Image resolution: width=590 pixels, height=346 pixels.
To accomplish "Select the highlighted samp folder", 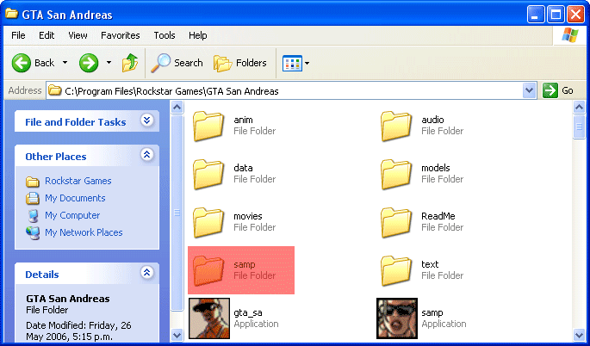I will pos(208,269).
